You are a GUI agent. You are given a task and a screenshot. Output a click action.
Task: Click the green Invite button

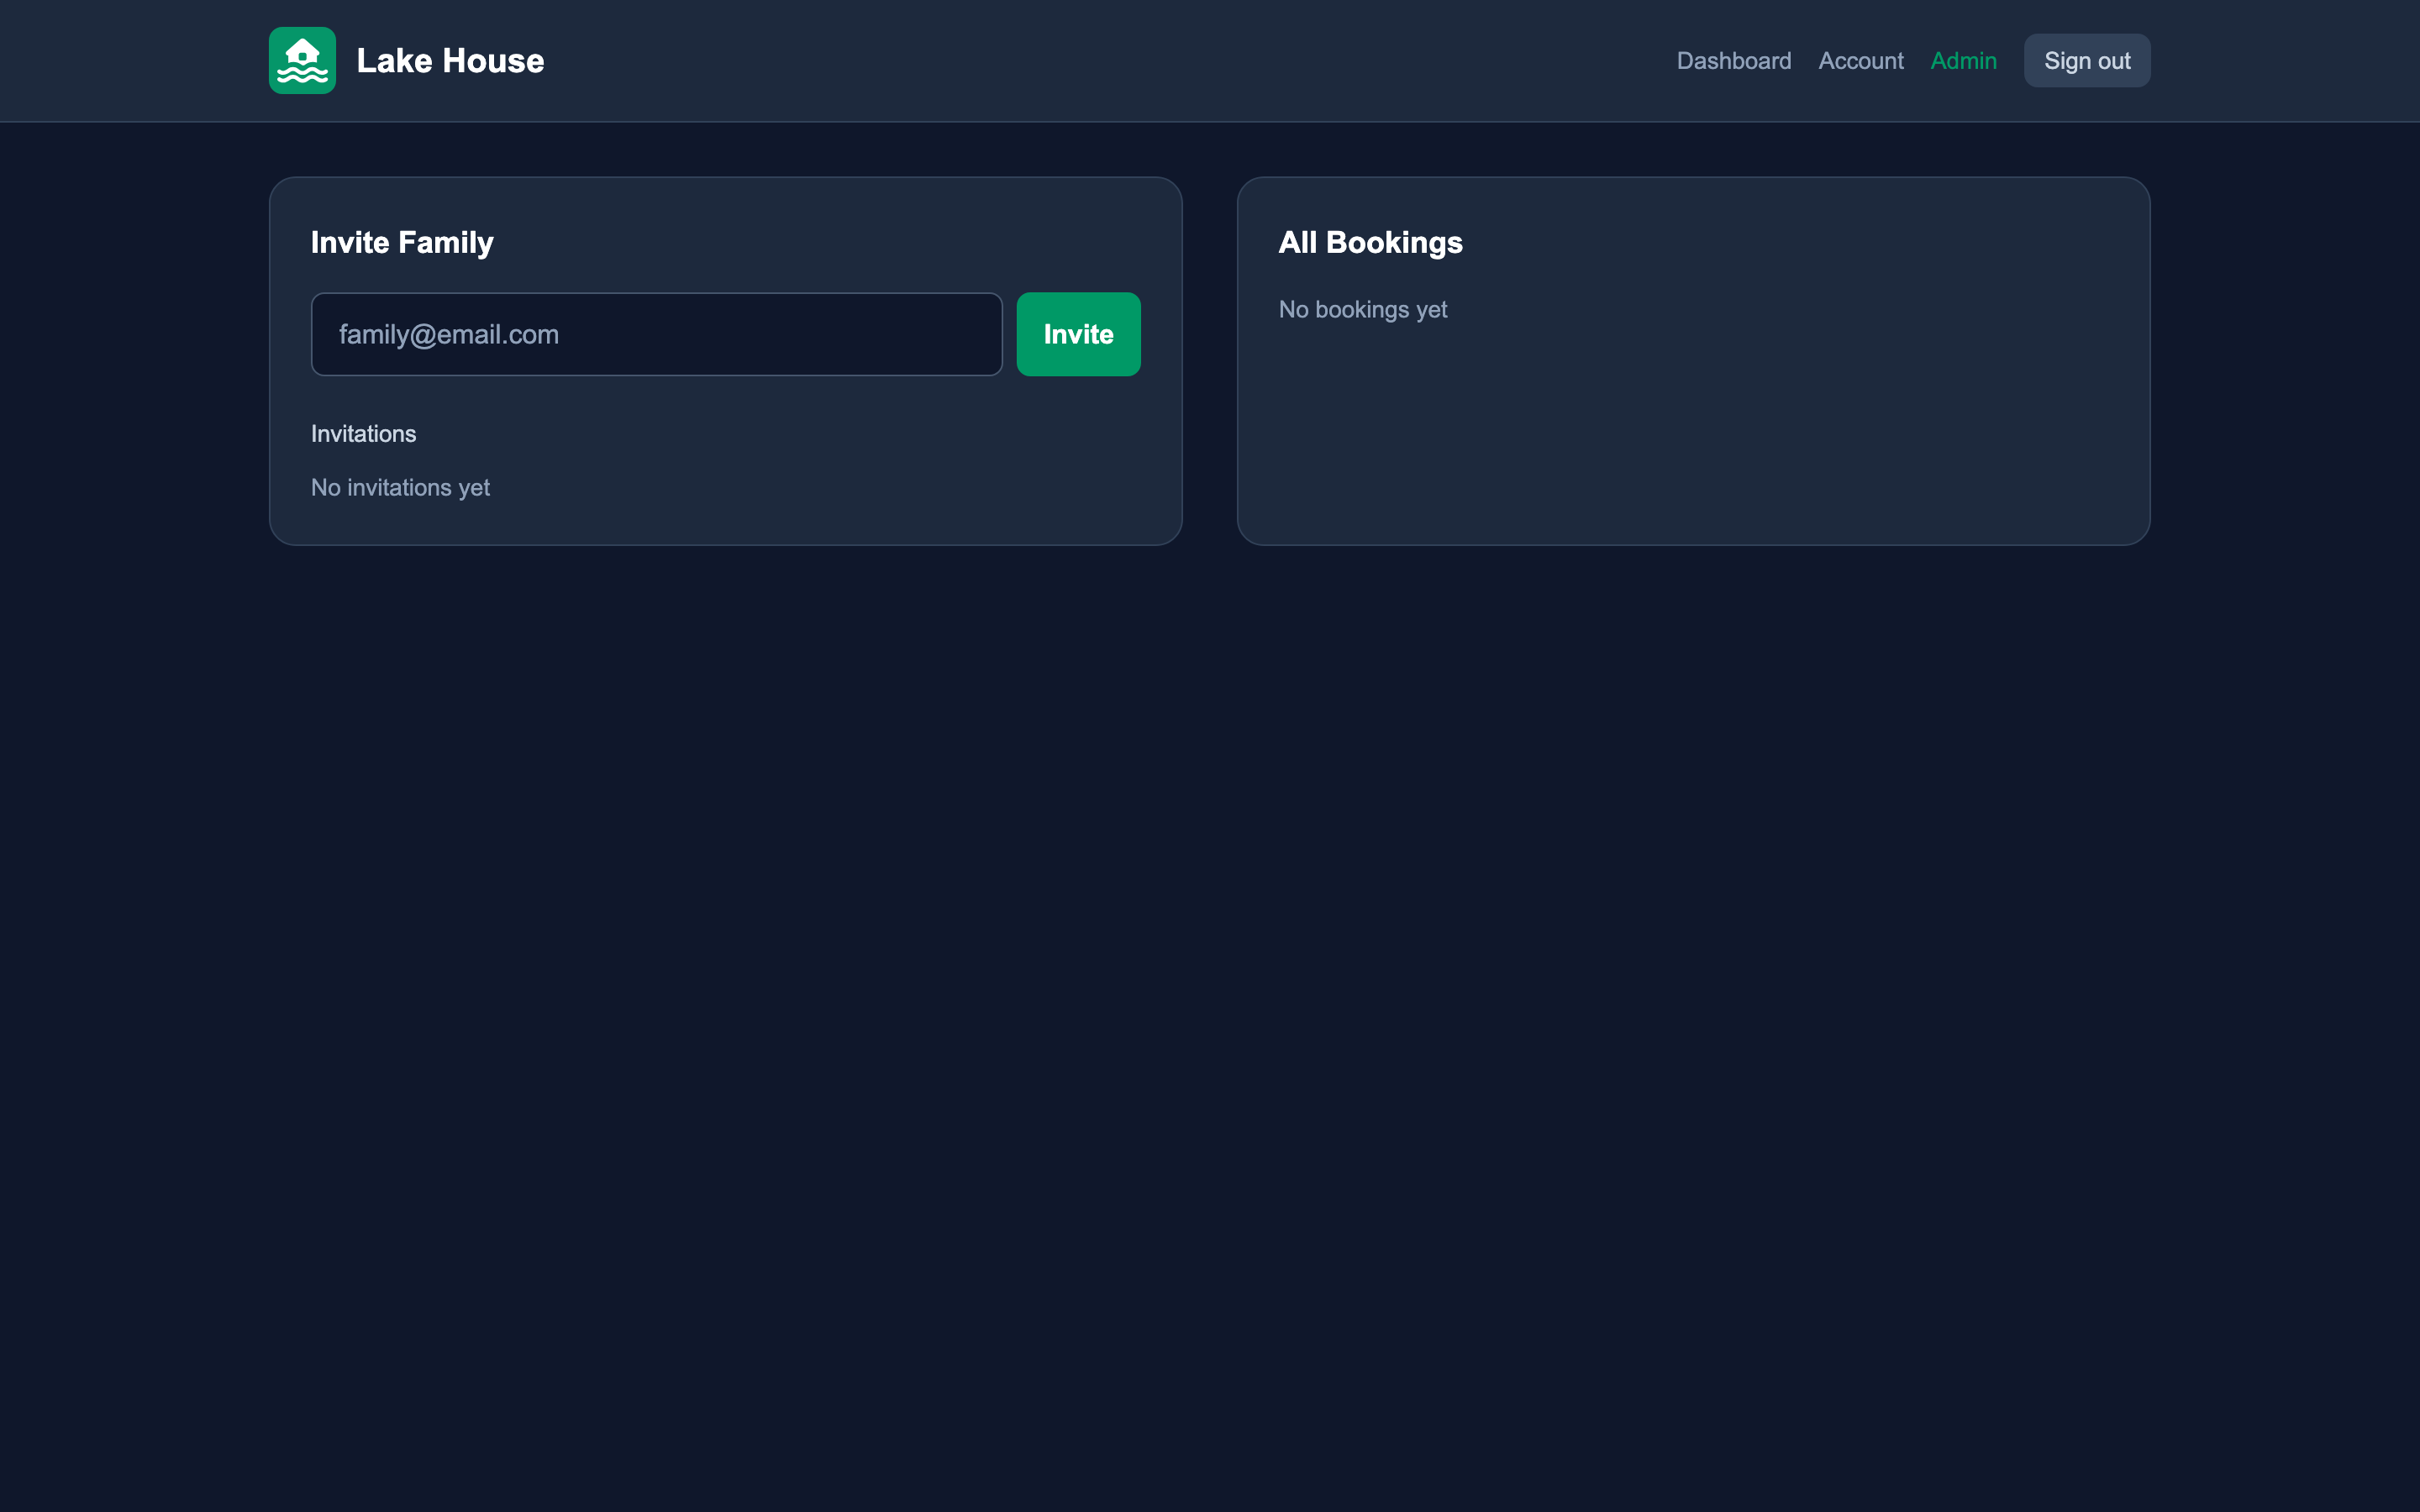1078,334
